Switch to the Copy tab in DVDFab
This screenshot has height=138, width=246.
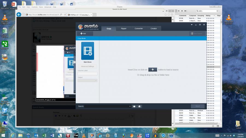tap(109, 29)
